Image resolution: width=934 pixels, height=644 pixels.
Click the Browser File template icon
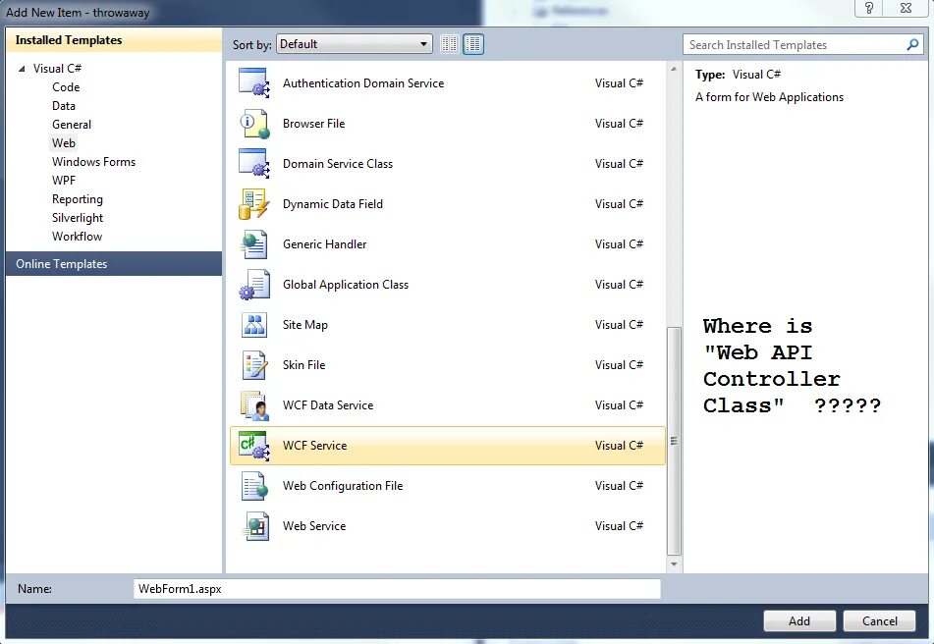254,124
